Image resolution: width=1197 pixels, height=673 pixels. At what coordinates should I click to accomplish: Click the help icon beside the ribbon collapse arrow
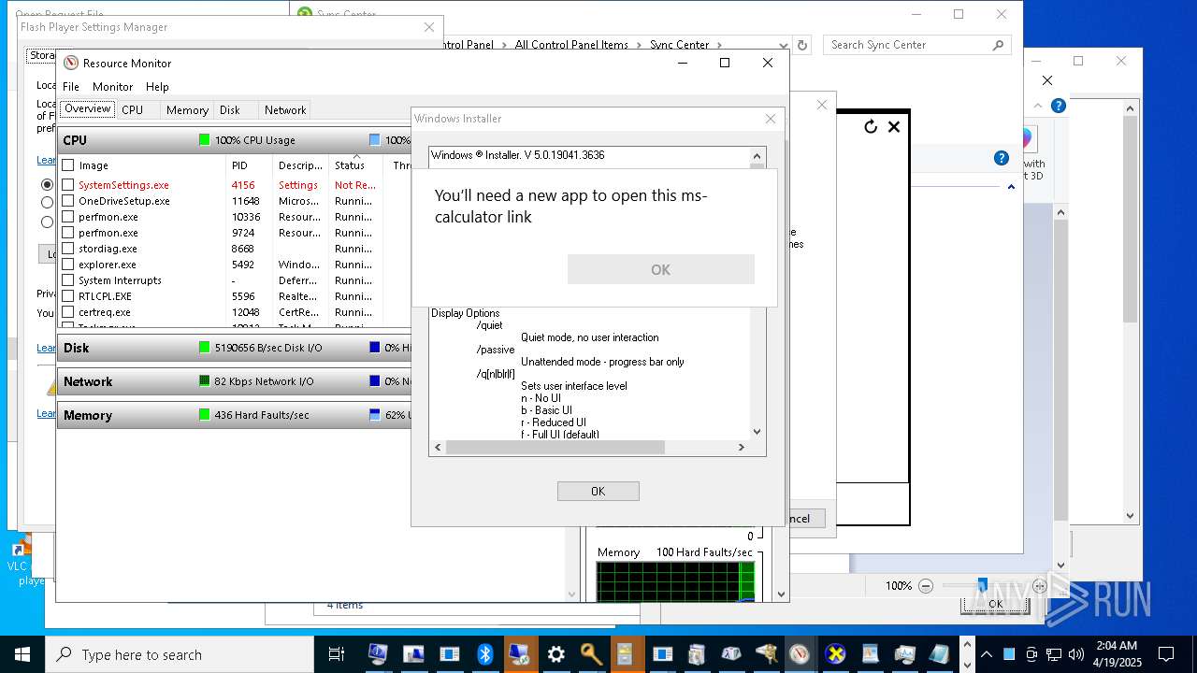[x=1058, y=106]
